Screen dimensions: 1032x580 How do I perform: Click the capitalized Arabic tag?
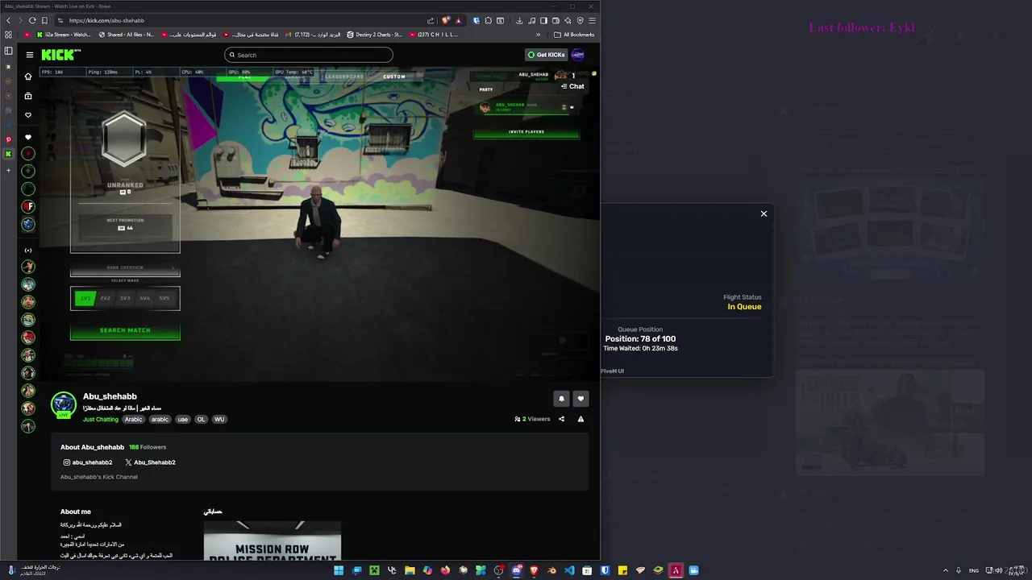point(134,420)
